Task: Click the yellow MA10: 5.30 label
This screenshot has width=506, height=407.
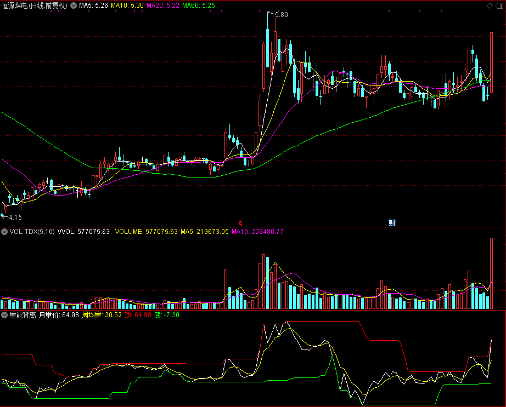Action: (x=127, y=5)
